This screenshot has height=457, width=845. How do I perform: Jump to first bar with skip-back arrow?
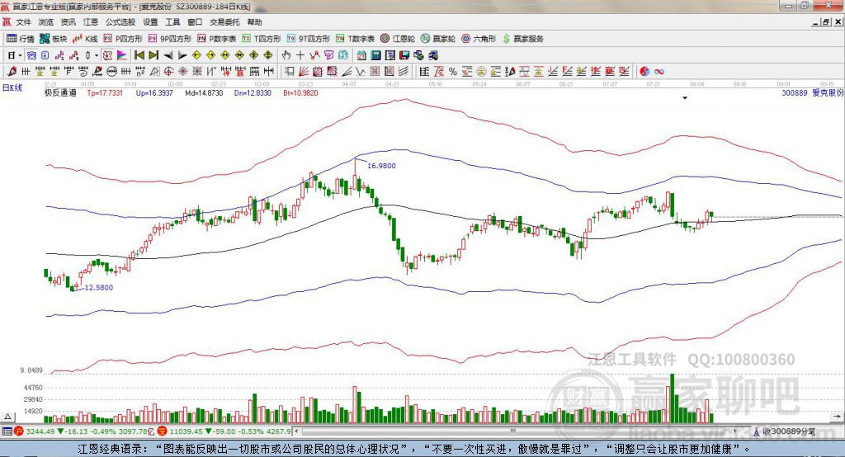(139, 55)
